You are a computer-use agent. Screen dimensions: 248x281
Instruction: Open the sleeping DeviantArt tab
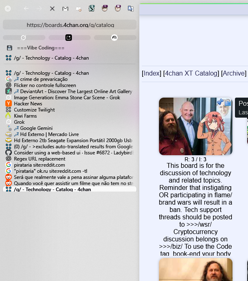(x=69, y=91)
